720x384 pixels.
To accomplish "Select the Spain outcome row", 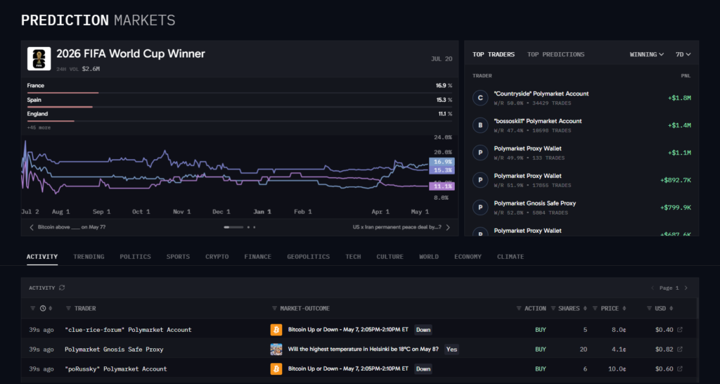I will pos(240,102).
